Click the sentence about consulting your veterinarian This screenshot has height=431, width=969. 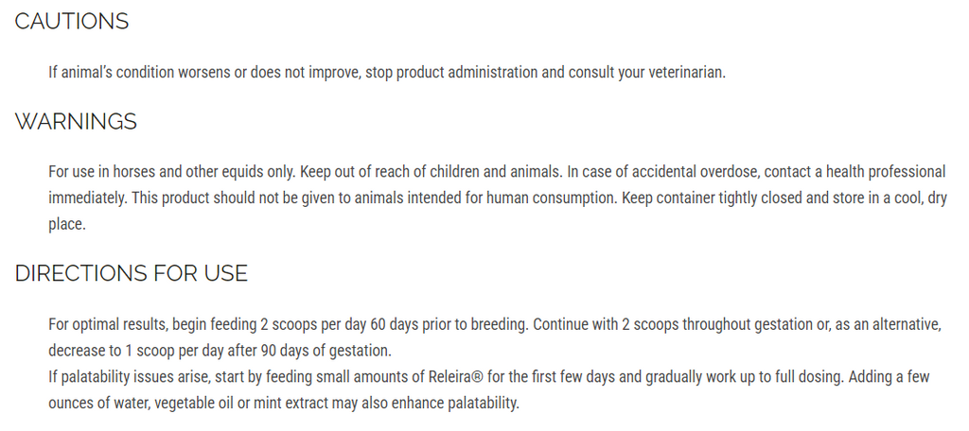(x=387, y=72)
